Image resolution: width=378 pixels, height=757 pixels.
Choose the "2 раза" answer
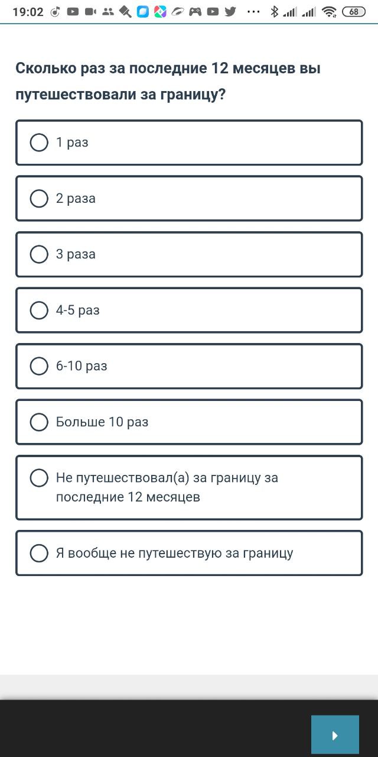click(189, 198)
